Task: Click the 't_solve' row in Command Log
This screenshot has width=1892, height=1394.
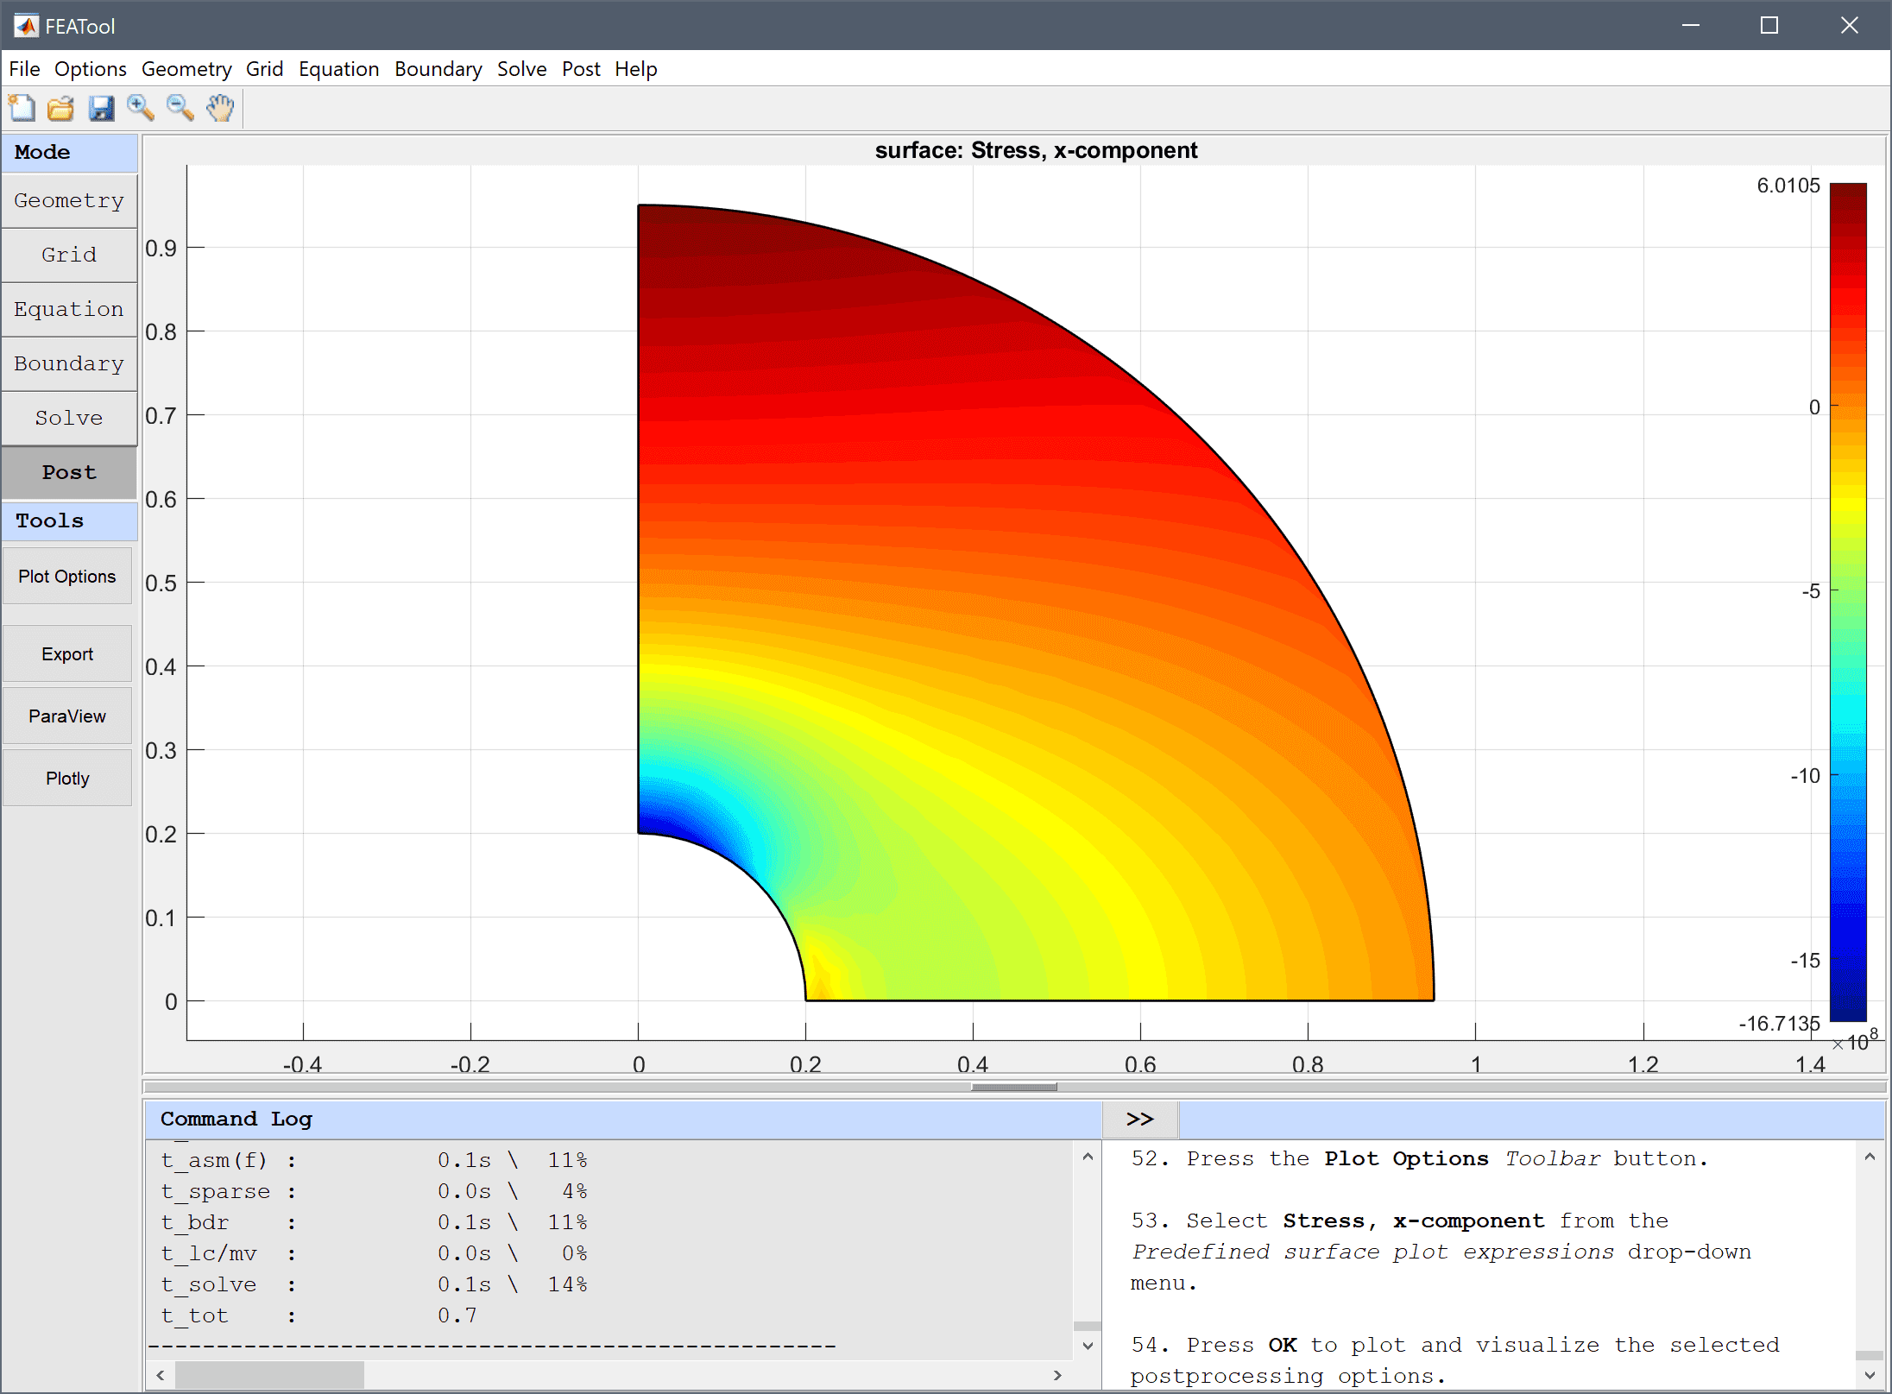Action: tap(374, 1284)
